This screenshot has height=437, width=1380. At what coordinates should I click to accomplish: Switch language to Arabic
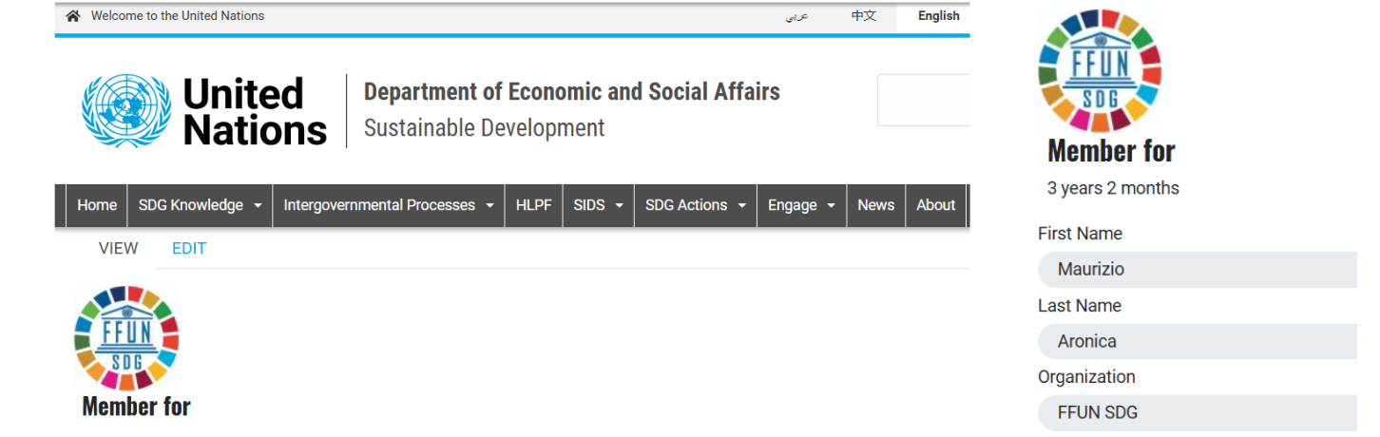(796, 16)
